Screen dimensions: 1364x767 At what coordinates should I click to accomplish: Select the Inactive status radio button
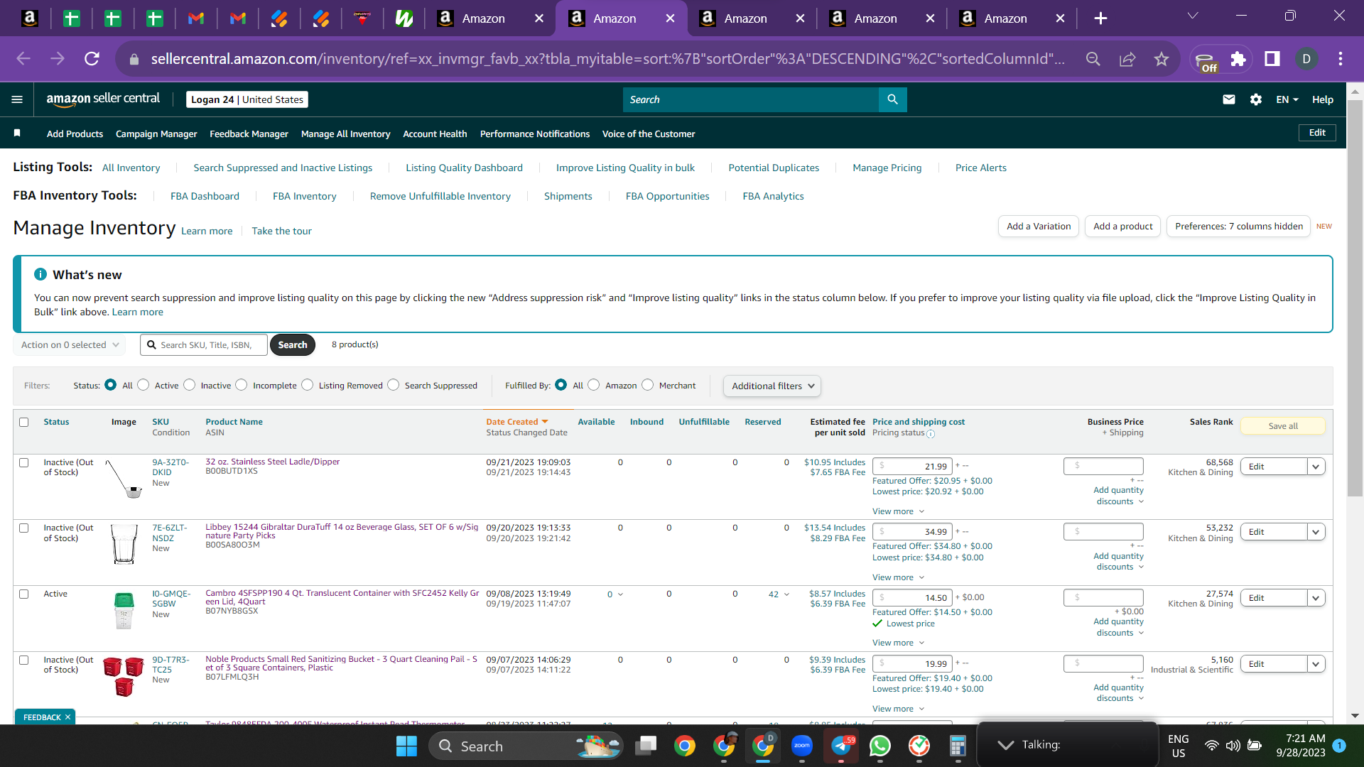(189, 385)
